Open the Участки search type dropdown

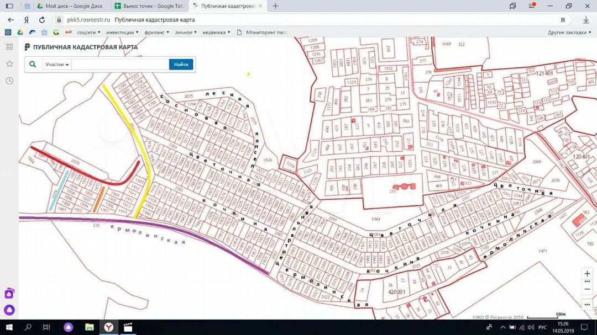57,65
